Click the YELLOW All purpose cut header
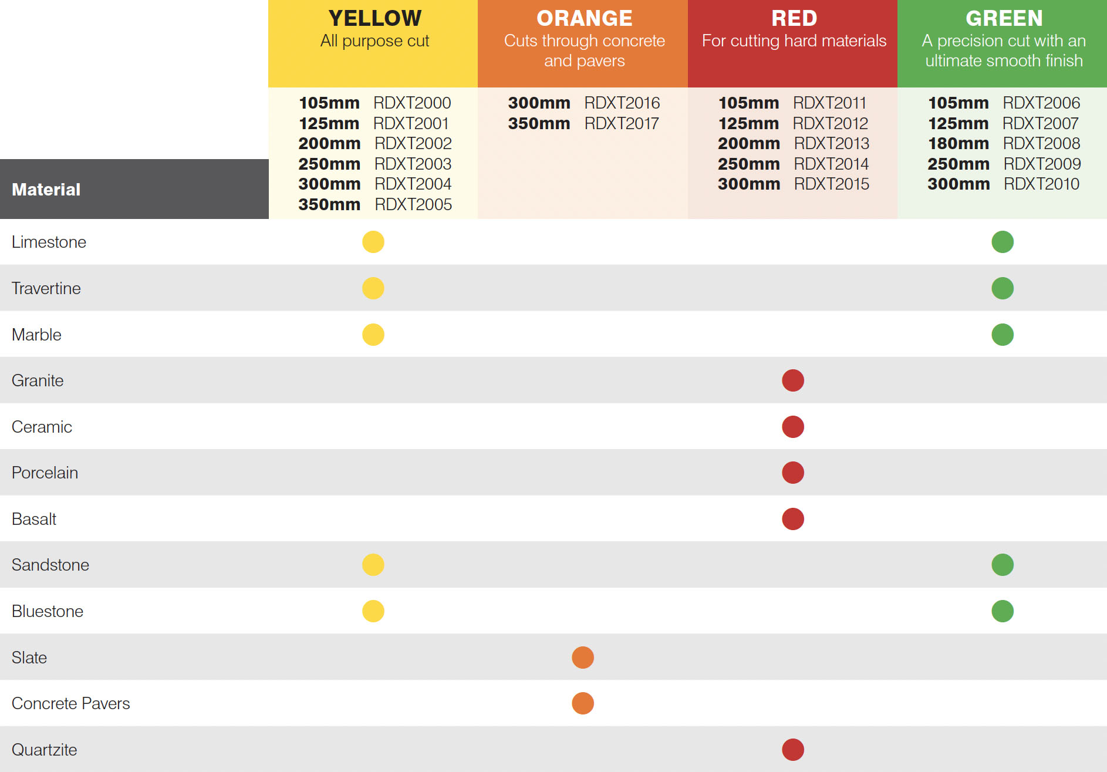Viewport: 1107px width, 772px height. click(373, 43)
